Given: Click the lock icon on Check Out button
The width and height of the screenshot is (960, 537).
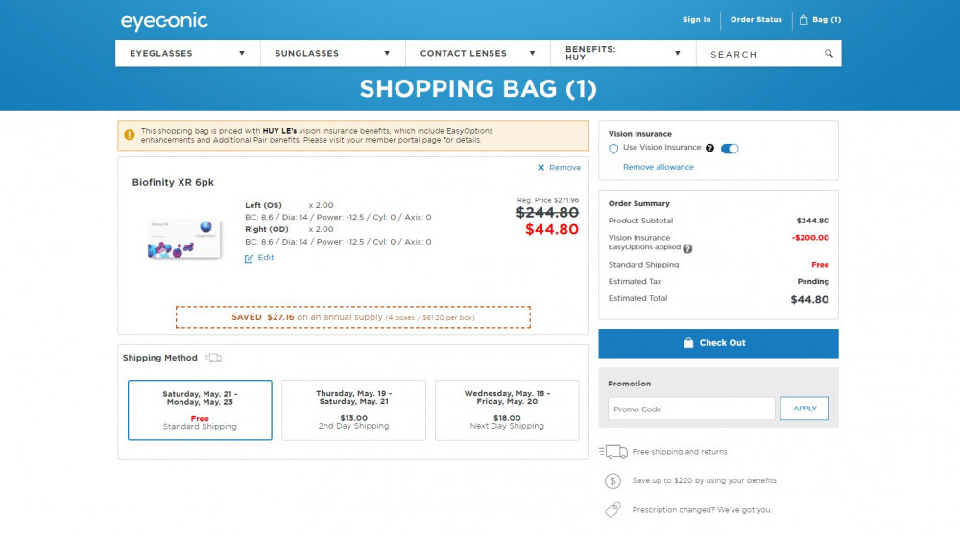Looking at the screenshot, I should pyautogui.click(x=688, y=342).
